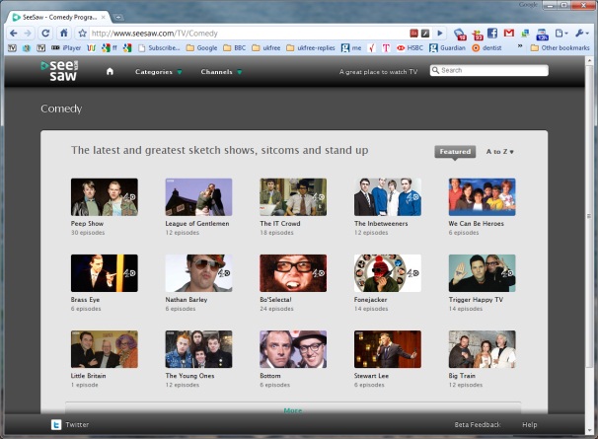
Task: Open the dentist bookmark
Action: 486,48
